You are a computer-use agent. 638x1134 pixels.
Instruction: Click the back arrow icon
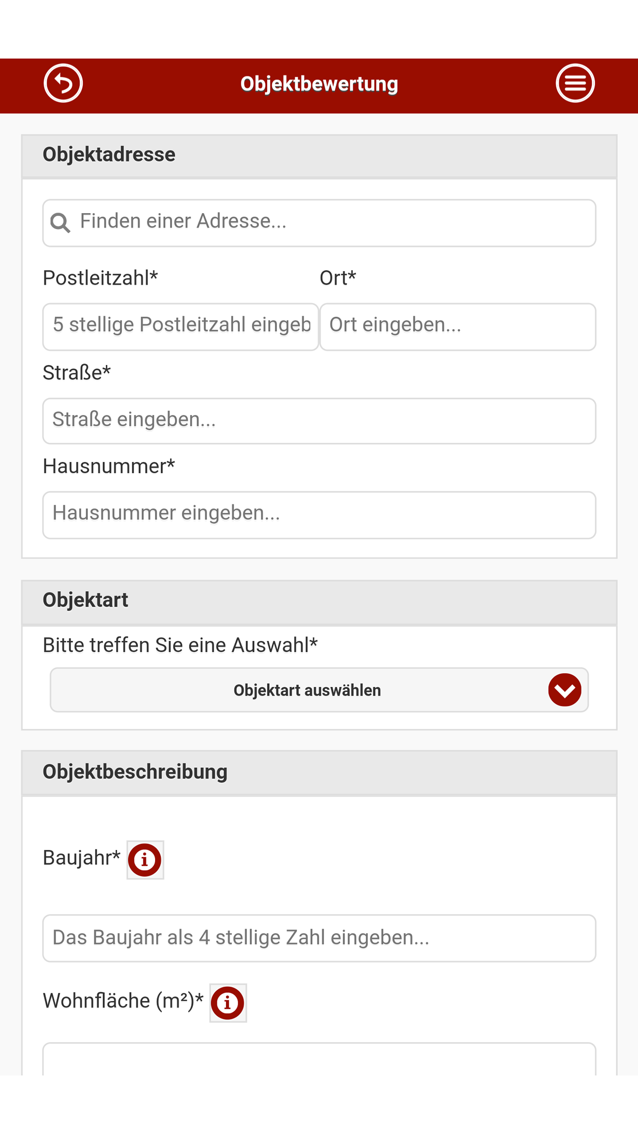pos(63,82)
